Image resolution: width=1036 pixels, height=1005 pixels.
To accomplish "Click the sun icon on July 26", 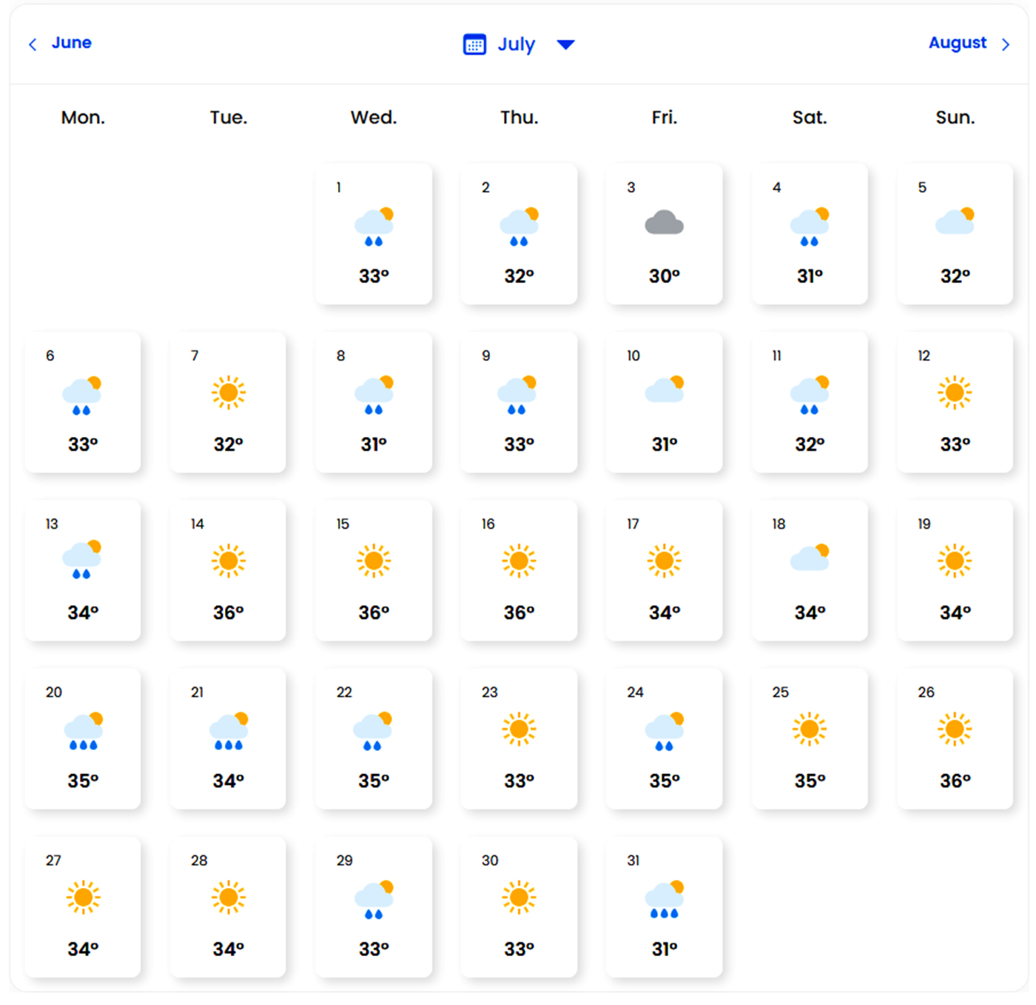I will pos(955,729).
